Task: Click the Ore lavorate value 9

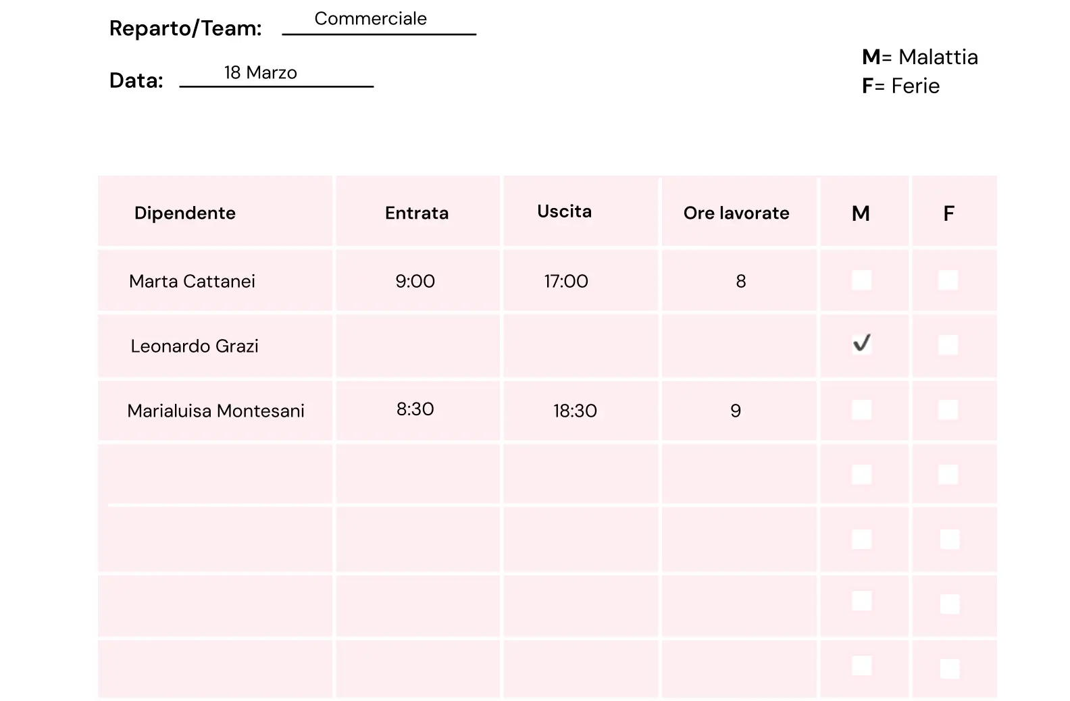Action: [x=736, y=411]
